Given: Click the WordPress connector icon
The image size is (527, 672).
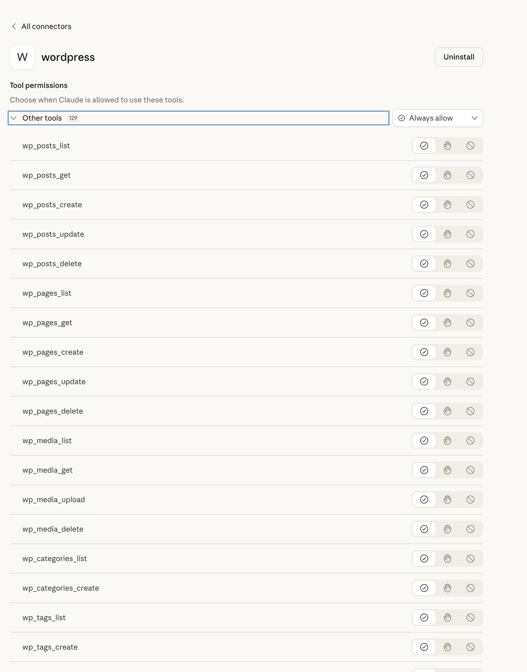Looking at the screenshot, I should click(x=22, y=57).
